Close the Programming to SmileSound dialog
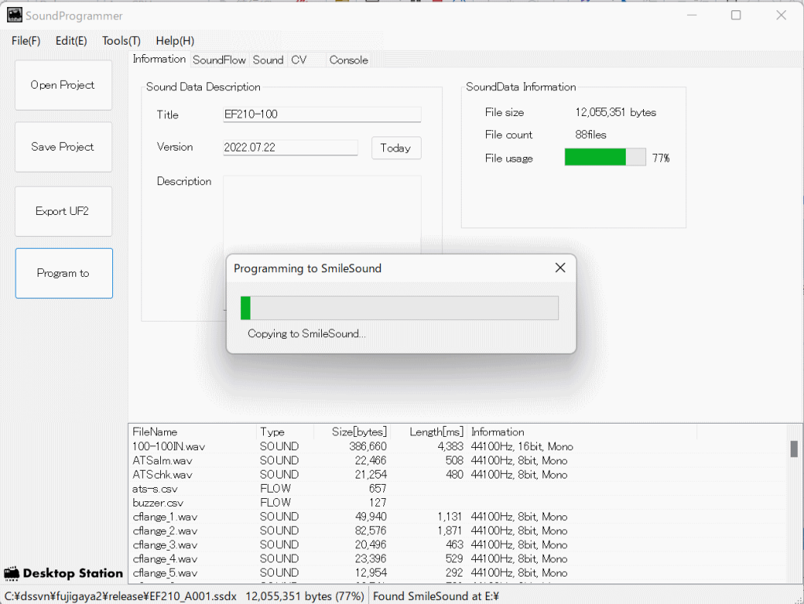This screenshot has height=604, width=804. (560, 268)
